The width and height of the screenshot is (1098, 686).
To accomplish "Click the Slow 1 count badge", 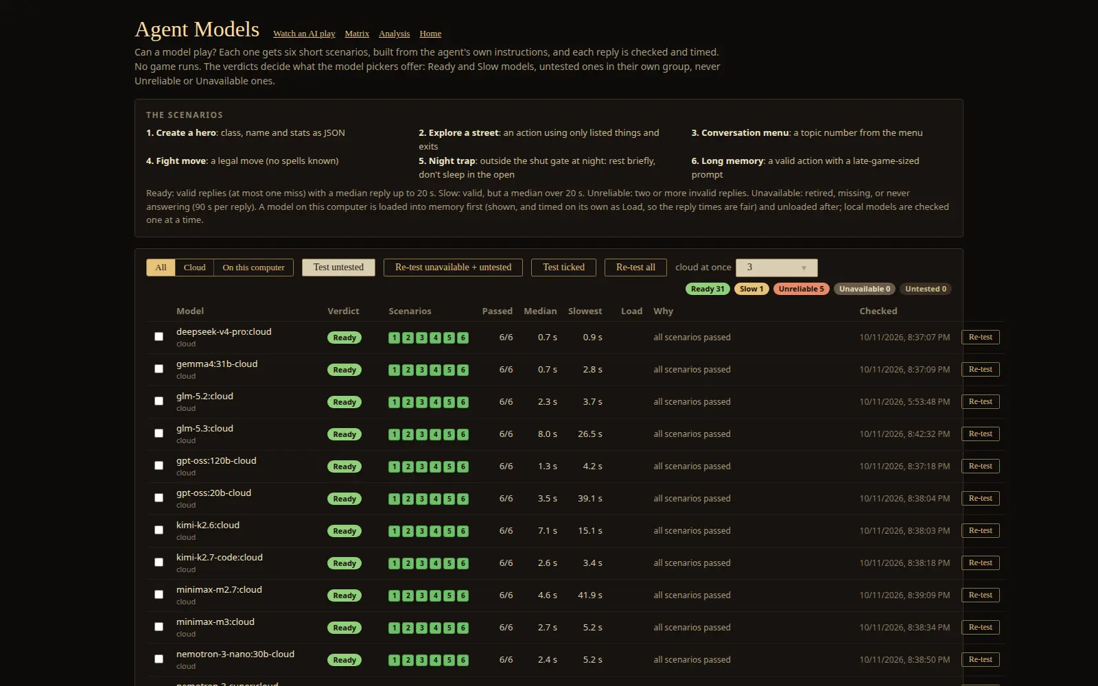I will tap(751, 289).
